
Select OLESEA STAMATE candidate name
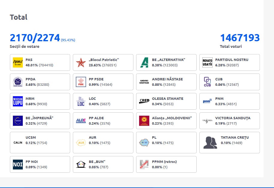coord(168,98)
